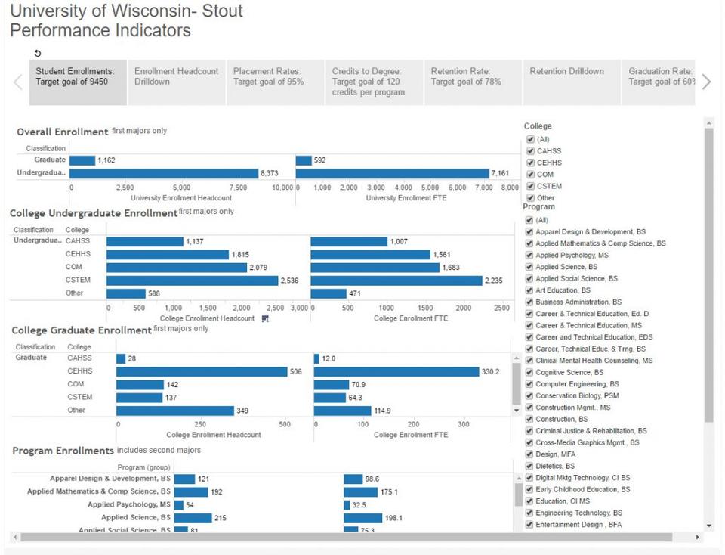Uncheck Apparel Design & Development, BS
The width and height of the screenshot is (725, 555).
(529, 231)
